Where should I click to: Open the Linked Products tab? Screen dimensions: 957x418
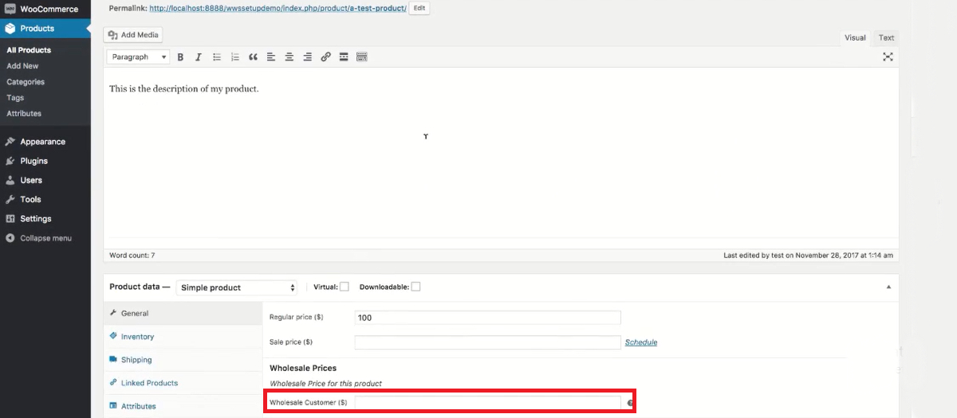(183, 383)
